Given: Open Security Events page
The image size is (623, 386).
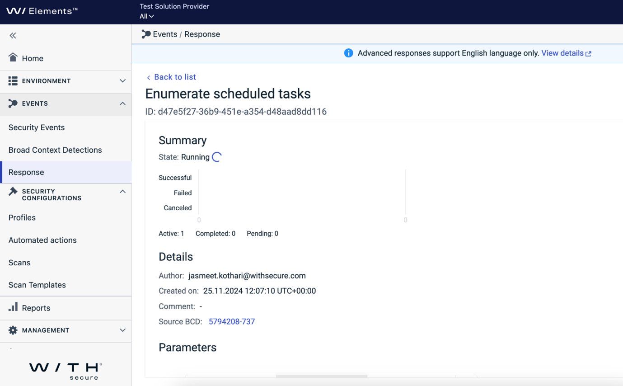Looking at the screenshot, I should [x=37, y=127].
